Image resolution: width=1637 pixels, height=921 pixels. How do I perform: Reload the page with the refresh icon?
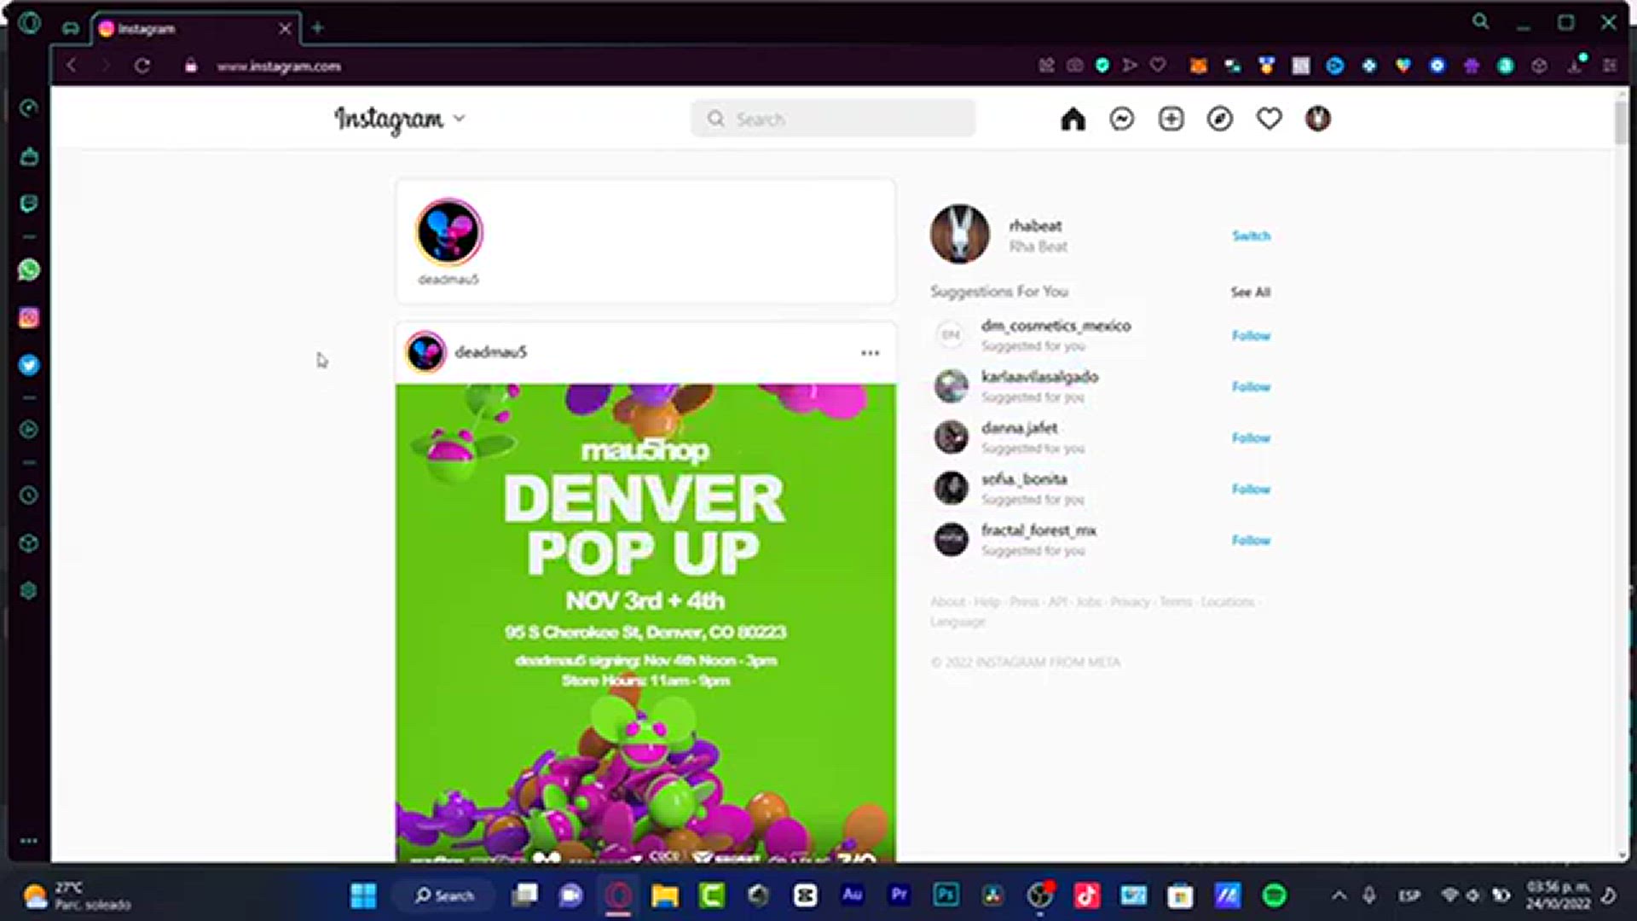pos(142,66)
